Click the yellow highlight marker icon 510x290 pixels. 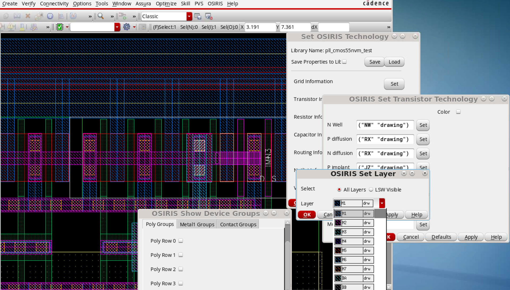[x=22, y=27]
